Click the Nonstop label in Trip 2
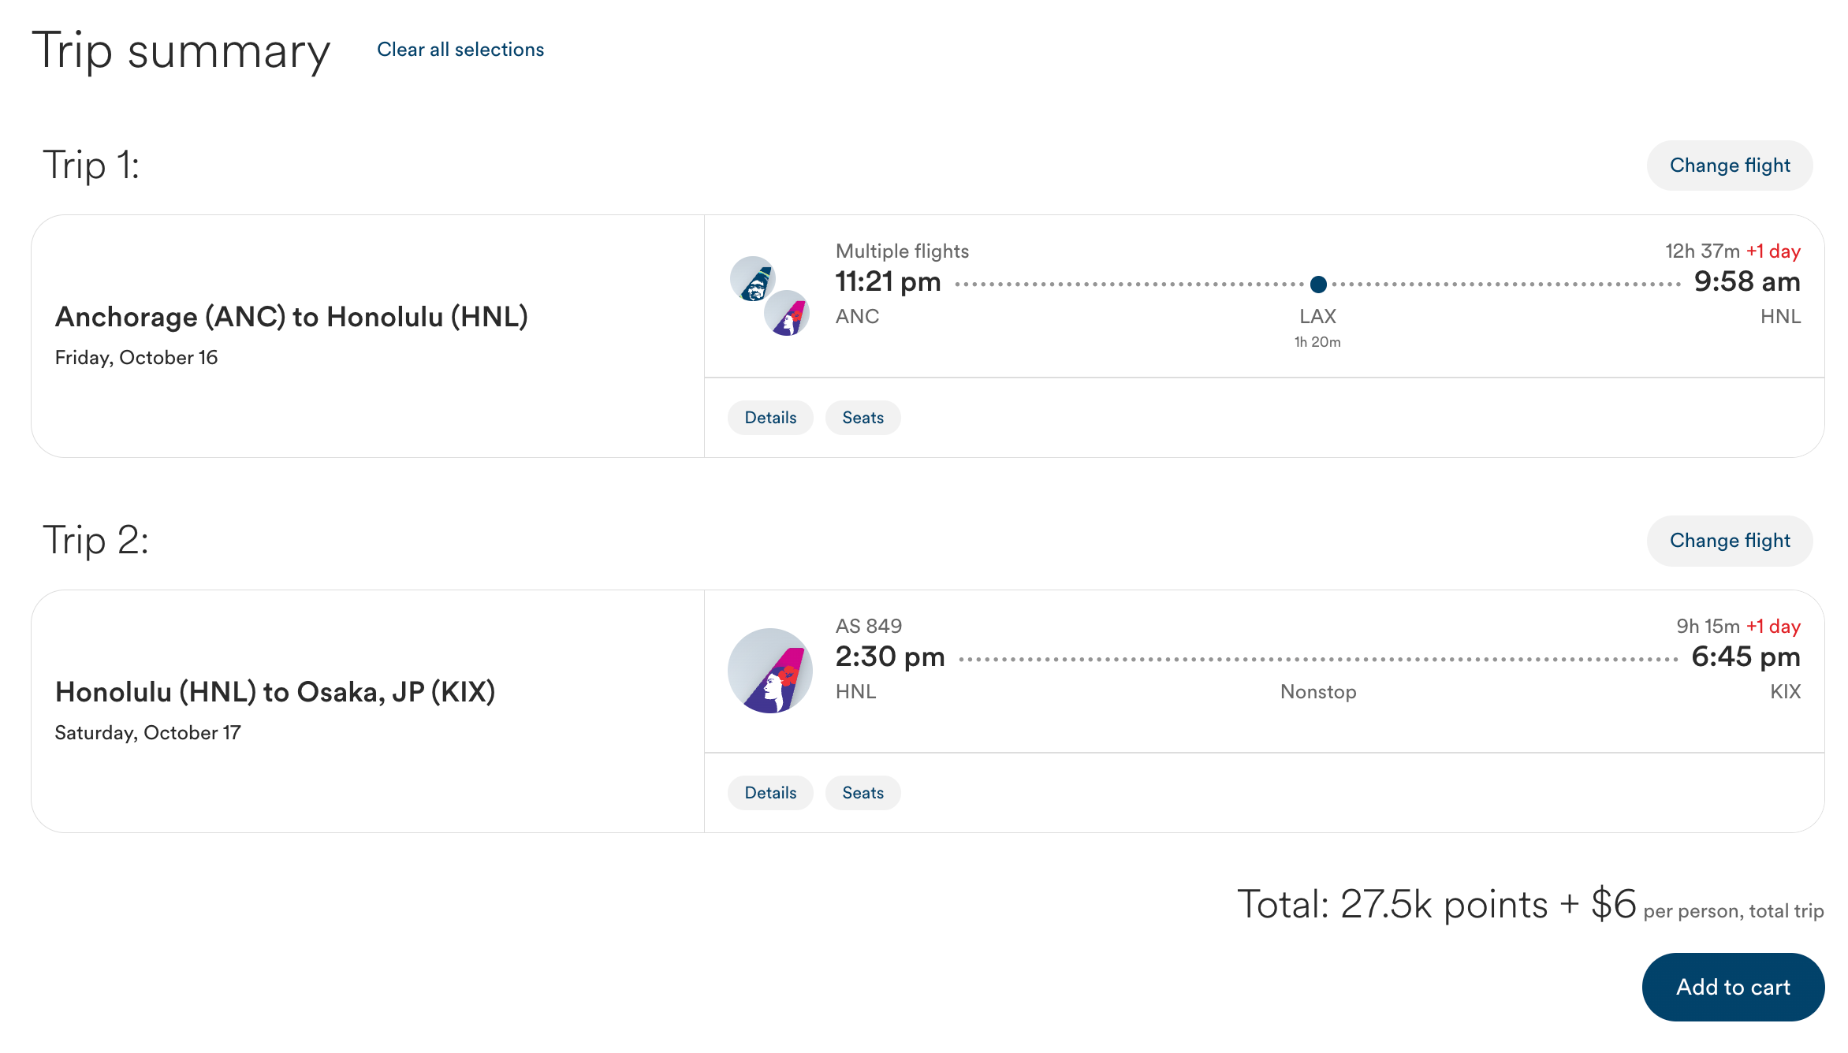The image size is (1848, 1053). coord(1318,692)
